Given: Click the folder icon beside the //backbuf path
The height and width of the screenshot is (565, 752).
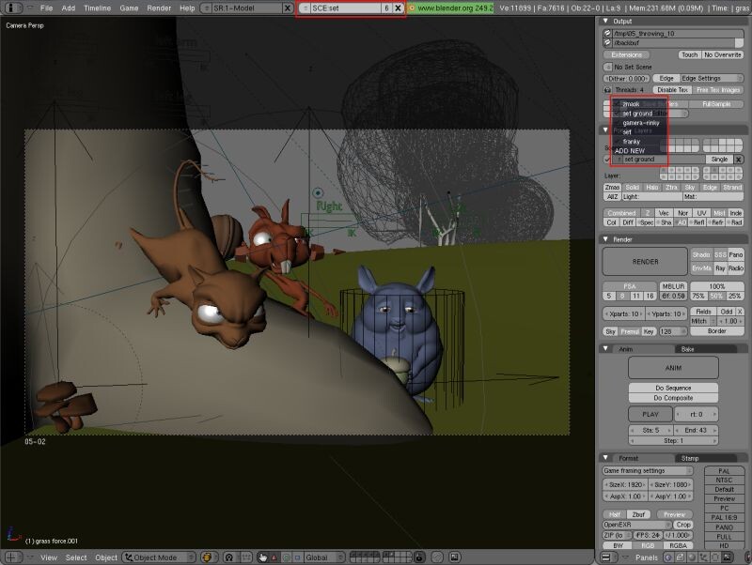Looking at the screenshot, I should click(607, 42).
